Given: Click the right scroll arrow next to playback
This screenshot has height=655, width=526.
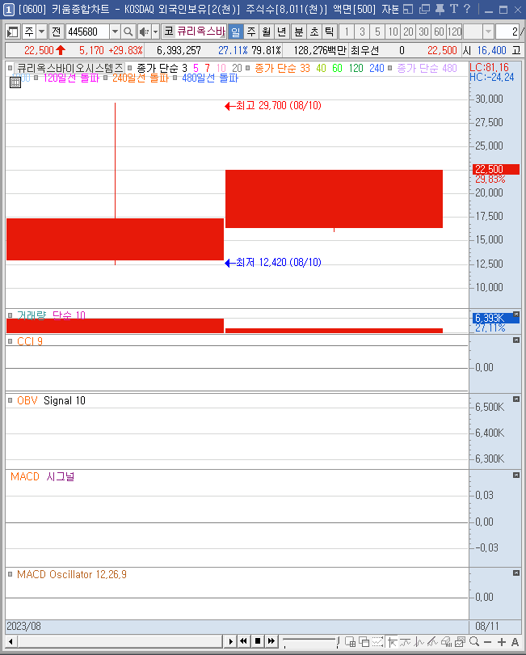Looking at the screenshot, I should [x=230, y=641].
